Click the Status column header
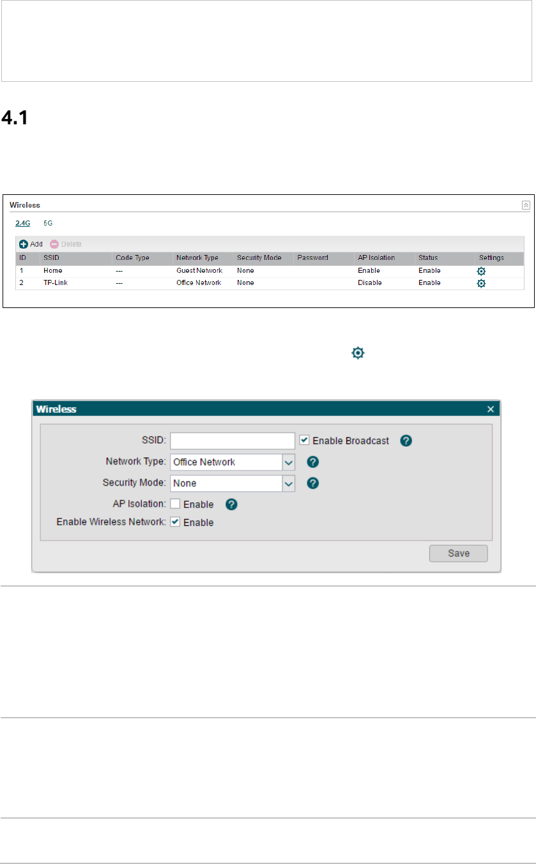The width and height of the screenshot is (536, 864). 428,258
